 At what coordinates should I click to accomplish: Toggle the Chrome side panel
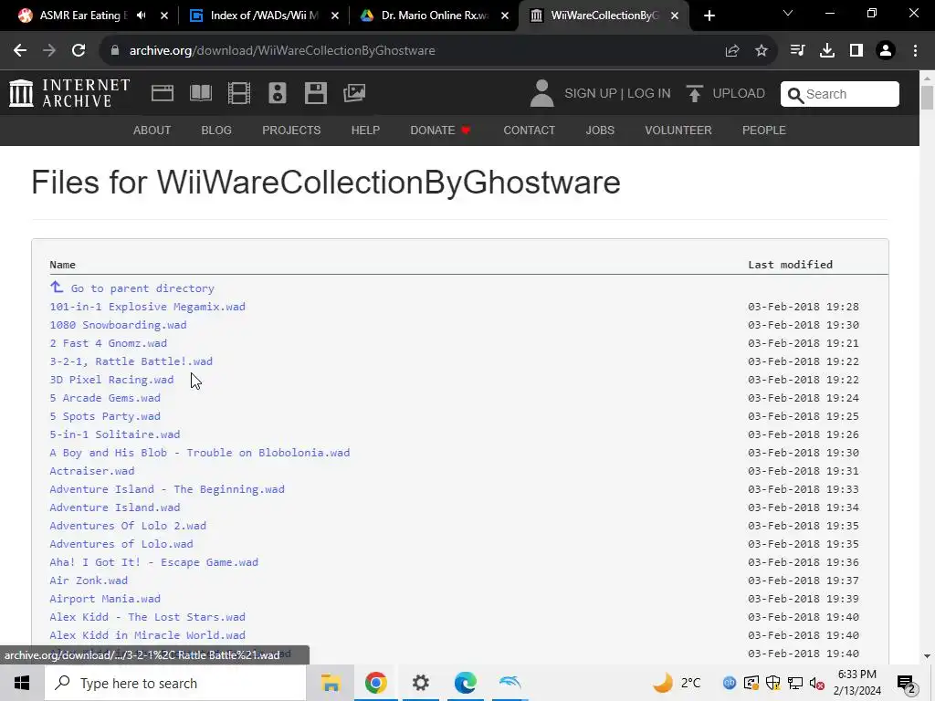(856, 51)
